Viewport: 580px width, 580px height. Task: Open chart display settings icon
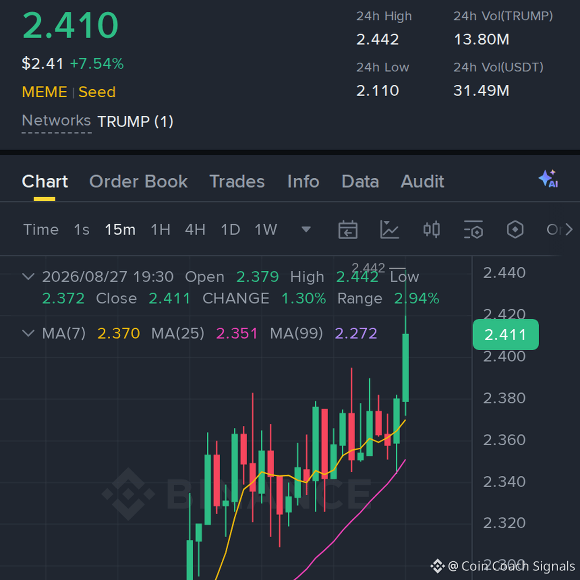point(474,230)
